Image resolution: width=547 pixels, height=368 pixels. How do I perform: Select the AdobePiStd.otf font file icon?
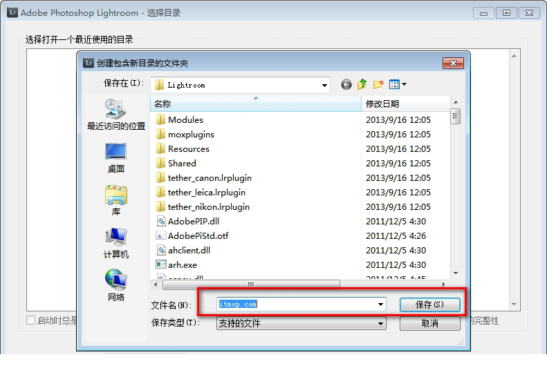pos(160,236)
